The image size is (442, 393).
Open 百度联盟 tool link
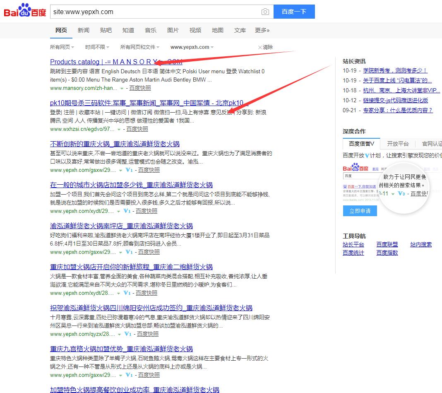pyautogui.click(x=387, y=244)
